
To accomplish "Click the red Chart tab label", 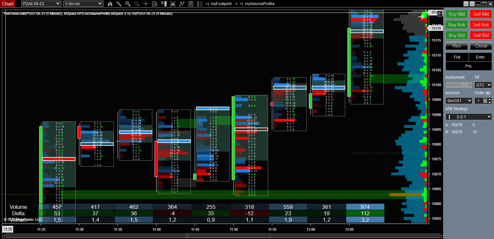I will pyautogui.click(x=8, y=4).
